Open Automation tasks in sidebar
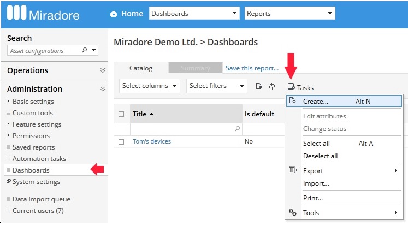 (39, 159)
